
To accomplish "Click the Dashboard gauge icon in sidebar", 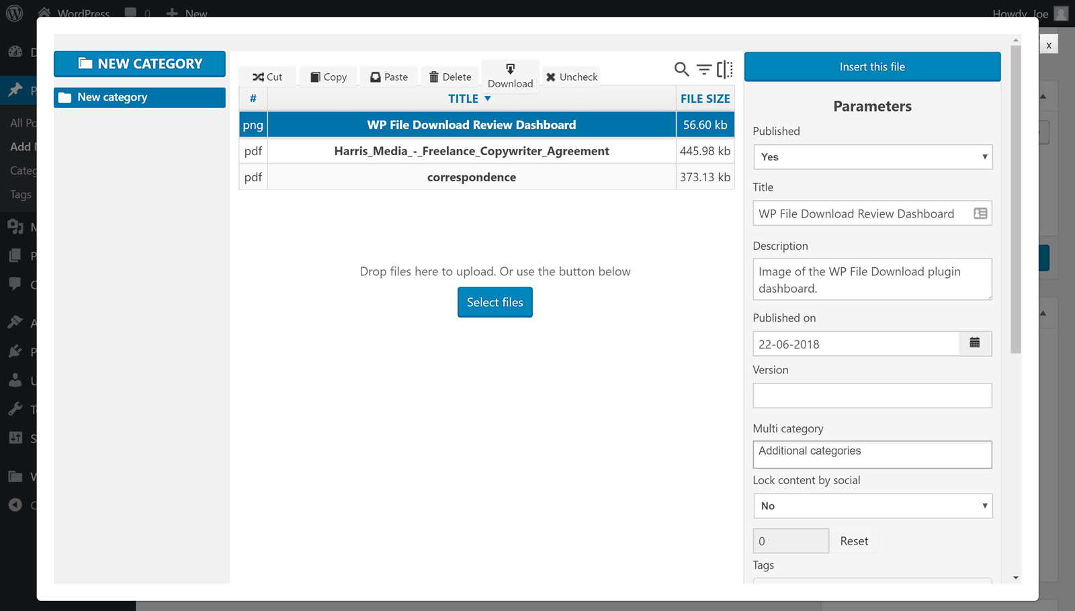I will [x=15, y=52].
